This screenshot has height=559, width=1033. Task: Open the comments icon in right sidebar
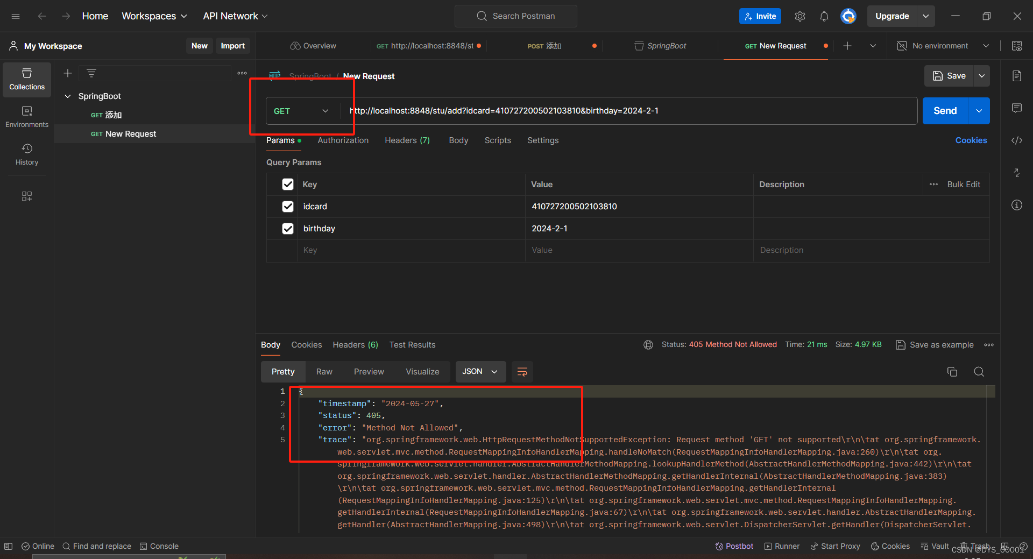1017,108
